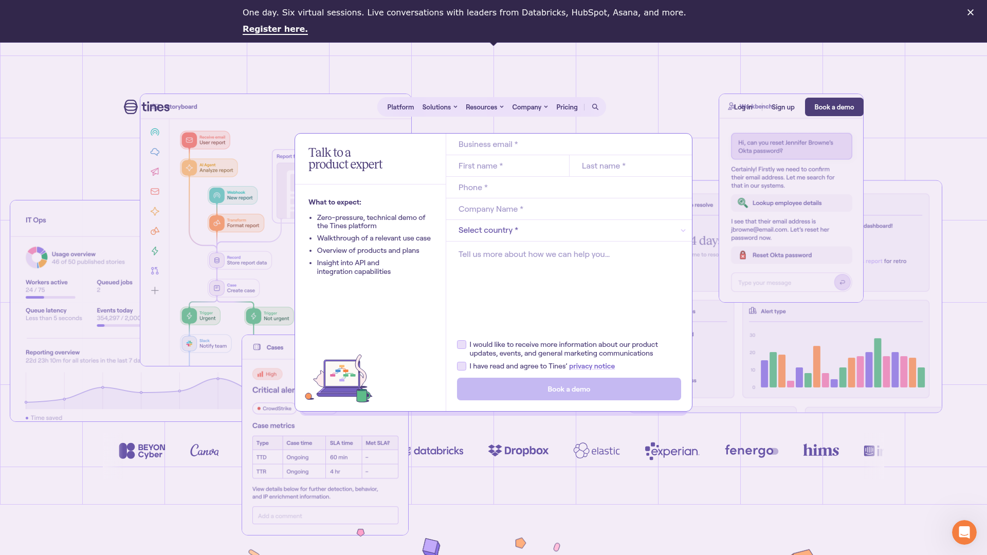Click the plus icon in storyboard sidebar
Viewport: 987px width, 555px height.
pos(155,290)
